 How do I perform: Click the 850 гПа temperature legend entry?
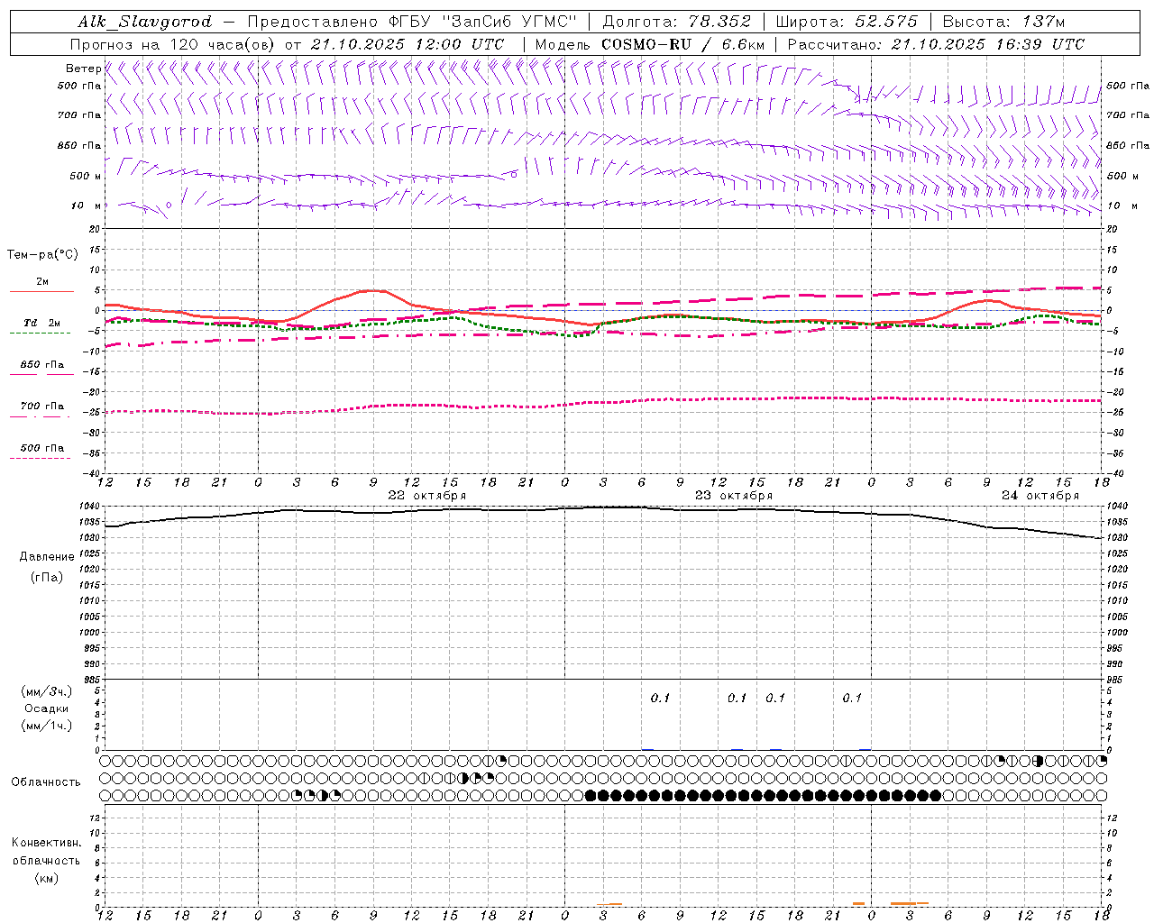(42, 368)
